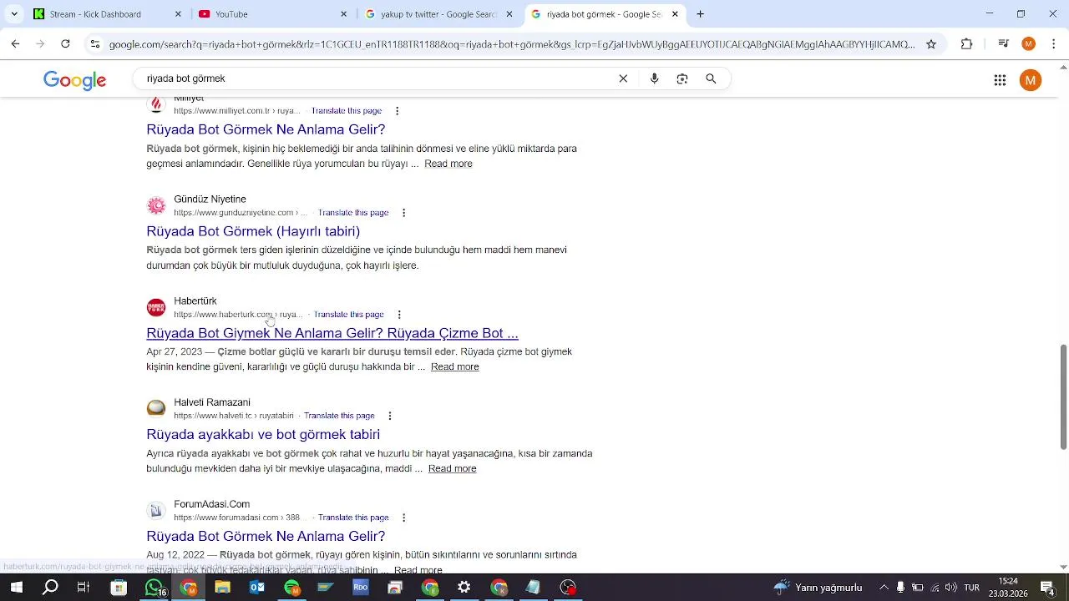Close the YouTube tab
Image resolution: width=1069 pixels, height=601 pixels.
343,14
